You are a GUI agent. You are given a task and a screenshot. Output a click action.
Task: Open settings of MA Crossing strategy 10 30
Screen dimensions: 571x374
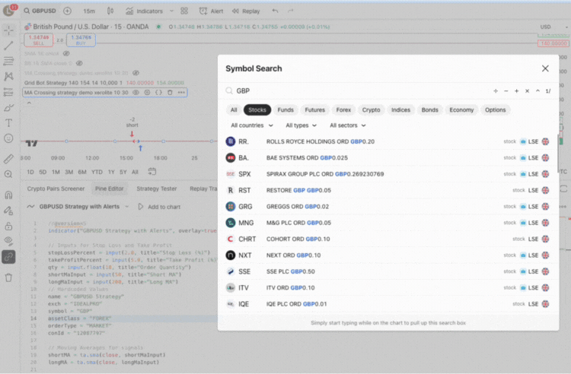point(147,93)
